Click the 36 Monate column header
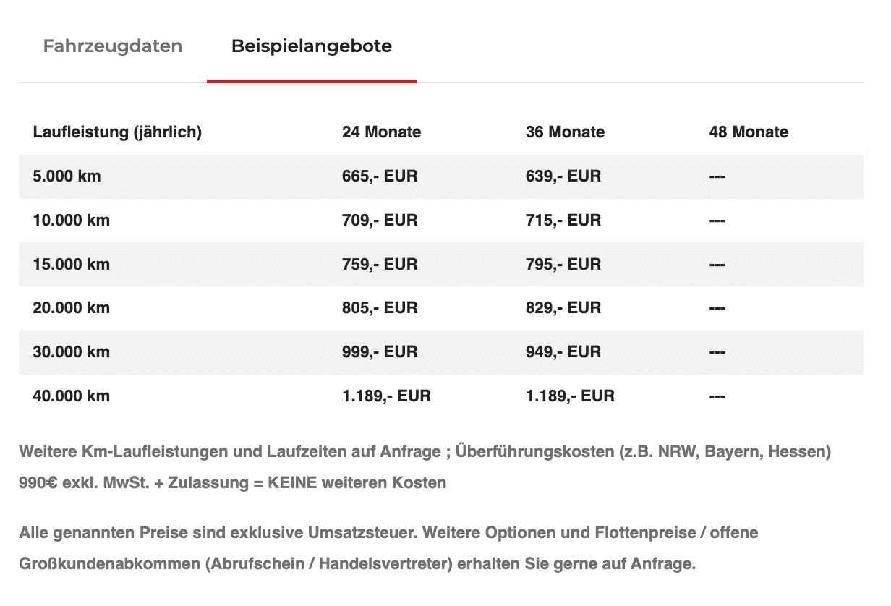Screen dimensions: 891x606 (565, 132)
